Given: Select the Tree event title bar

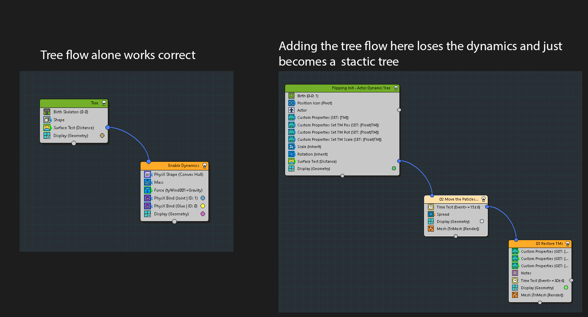Looking at the screenshot, I should [74, 103].
